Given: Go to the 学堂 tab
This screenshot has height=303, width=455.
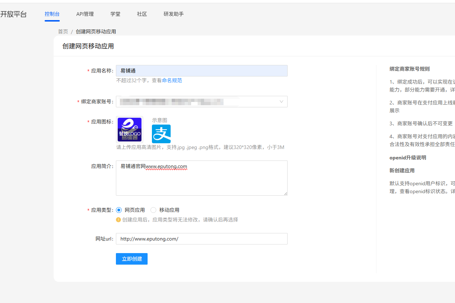Looking at the screenshot, I should point(115,14).
